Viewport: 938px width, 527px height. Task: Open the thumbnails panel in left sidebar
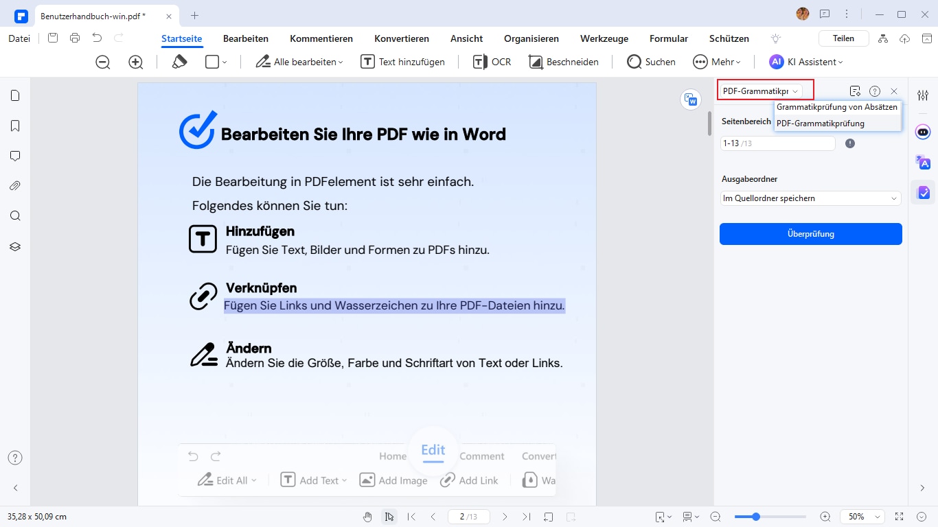click(x=15, y=95)
